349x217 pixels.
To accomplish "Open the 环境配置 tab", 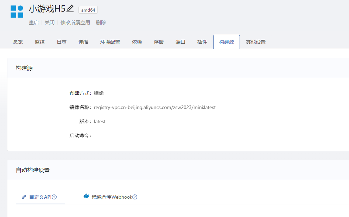I will 109,41.
